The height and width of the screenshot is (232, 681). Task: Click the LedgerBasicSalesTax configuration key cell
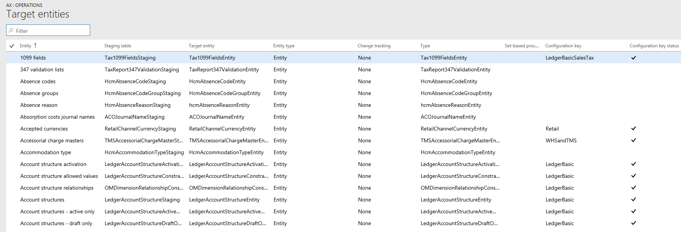coord(570,58)
